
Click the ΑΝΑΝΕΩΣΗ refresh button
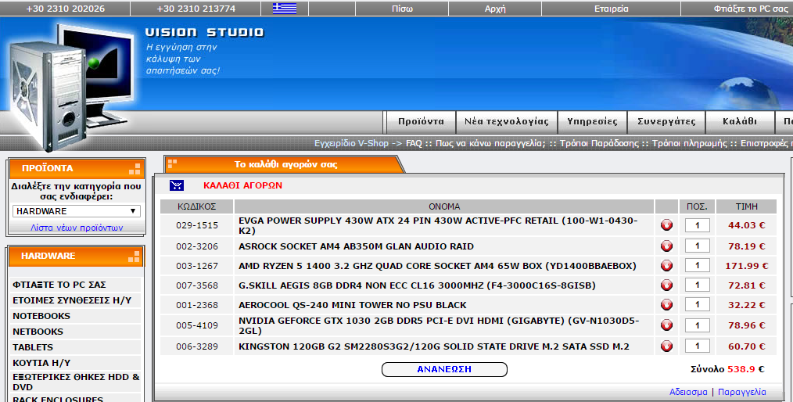(444, 369)
